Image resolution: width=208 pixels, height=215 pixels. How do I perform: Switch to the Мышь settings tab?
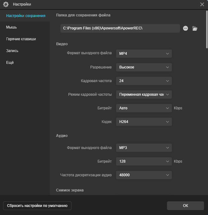coord(11,27)
